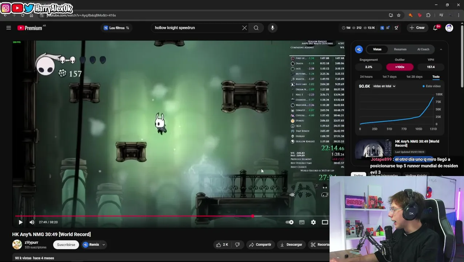
Task: Mute the video volume speaker
Action: click(32, 222)
